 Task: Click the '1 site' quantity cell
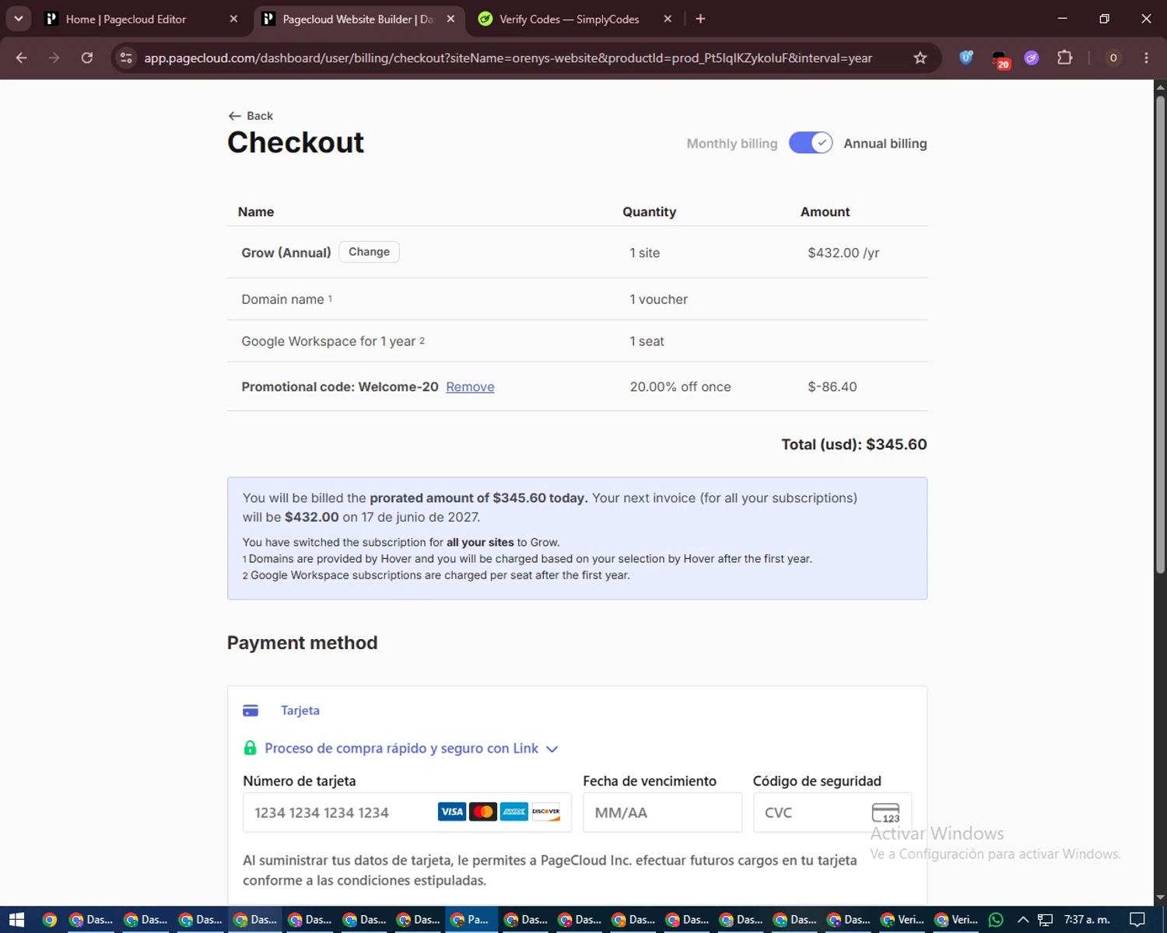click(x=645, y=253)
